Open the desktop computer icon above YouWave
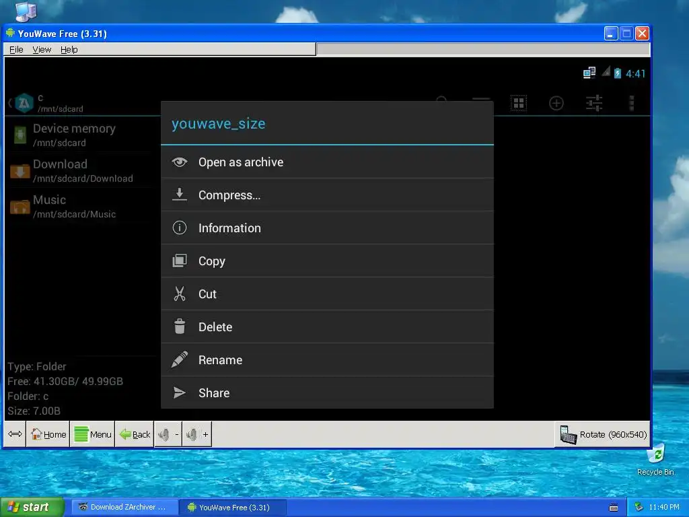 (x=26, y=11)
